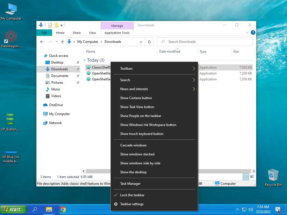
Task: Open address bar history dropdown
Action: (x=141, y=42)
